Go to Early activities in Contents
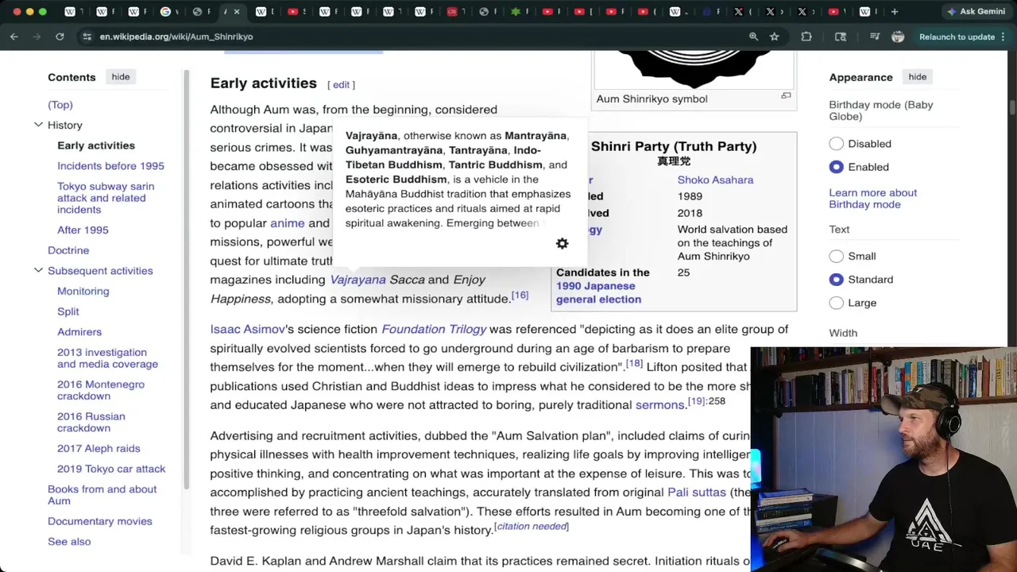The height and width of the screenshot is (572, 1017). pos(96,145)
